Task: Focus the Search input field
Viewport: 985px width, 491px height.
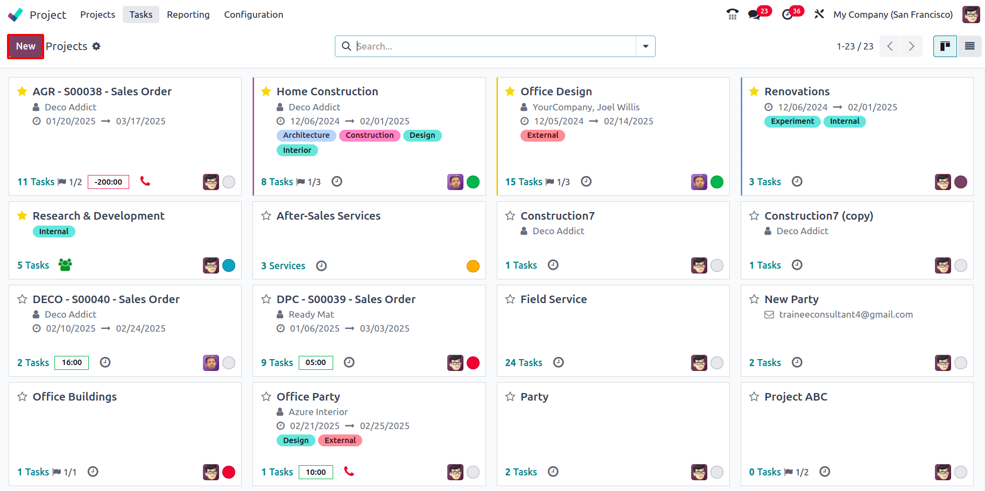Action: click(495, 46)
